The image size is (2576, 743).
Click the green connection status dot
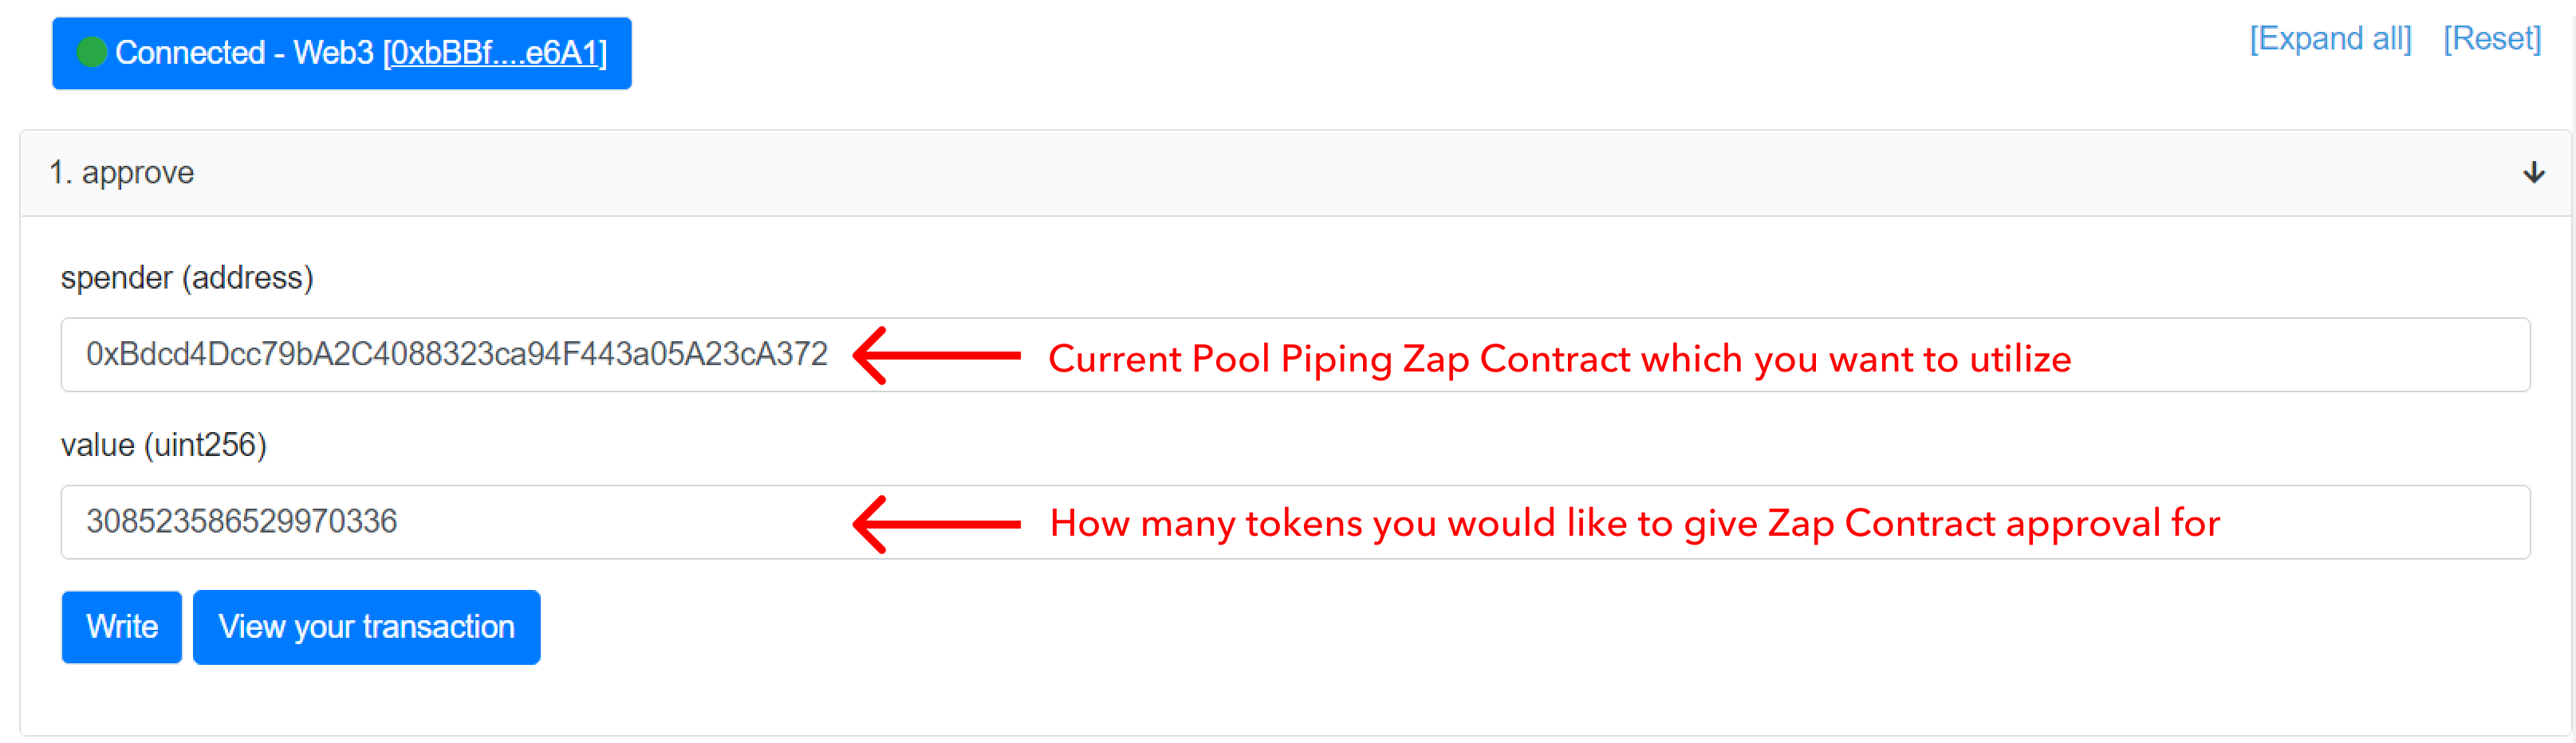(x=92, y=52)
